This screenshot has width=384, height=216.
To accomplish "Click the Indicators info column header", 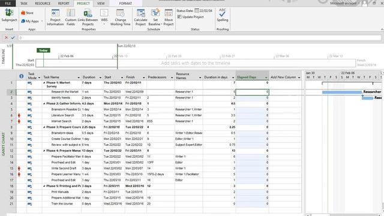I will point(22,76).
